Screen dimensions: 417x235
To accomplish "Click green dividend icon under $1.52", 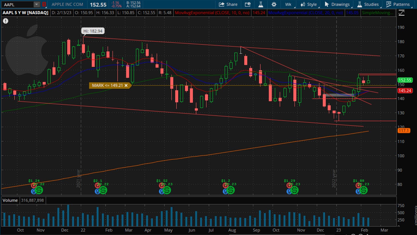I will tap(167, 190).
